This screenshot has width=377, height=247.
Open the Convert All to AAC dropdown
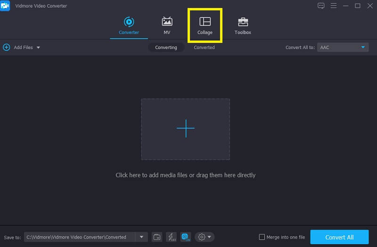pos(343,47)
